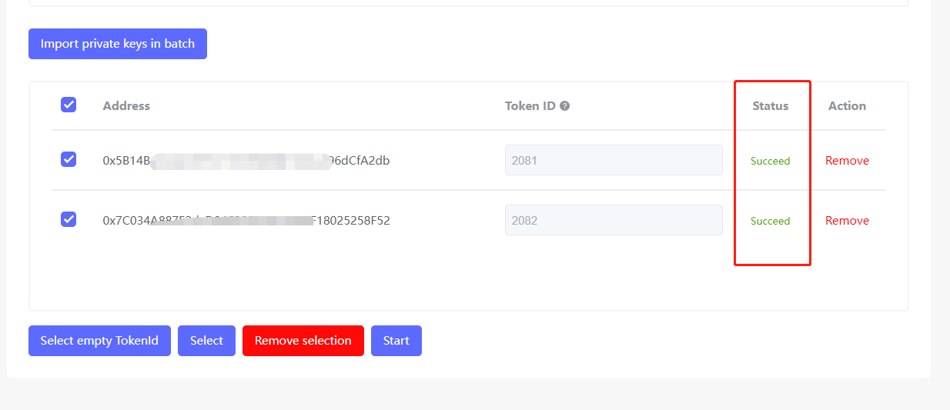Click the Start button
This screenshot has height=410, width=950.
point(396,341)
